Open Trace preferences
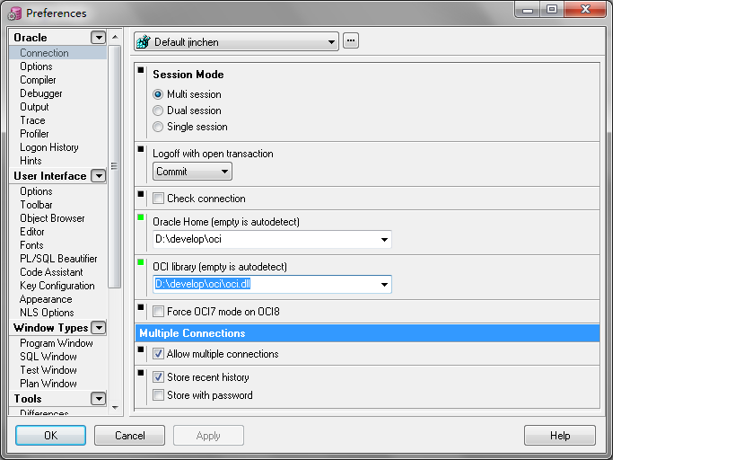Screen dimensions: 735x460 pos(32,120)
